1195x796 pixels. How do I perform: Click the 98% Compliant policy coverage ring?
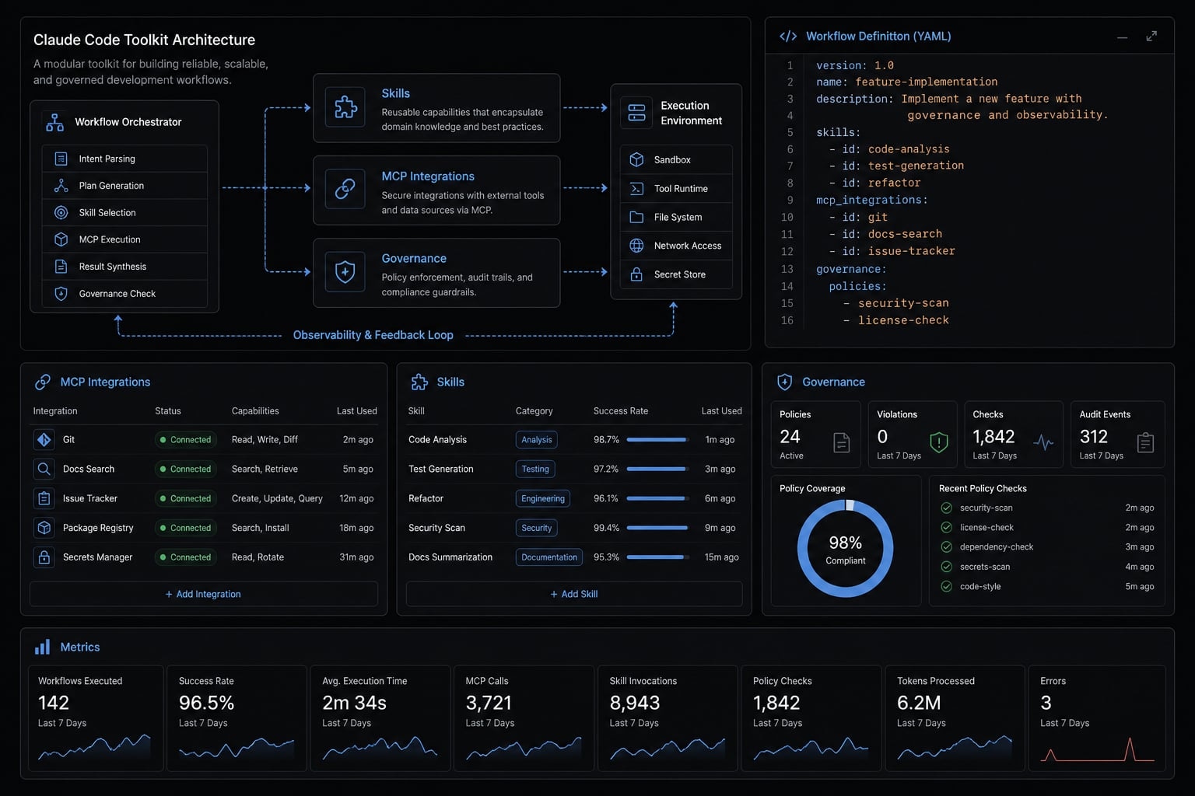[845, 549]
